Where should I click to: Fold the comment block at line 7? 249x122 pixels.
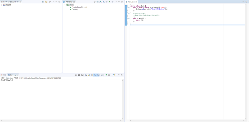(x=129, y=14)
